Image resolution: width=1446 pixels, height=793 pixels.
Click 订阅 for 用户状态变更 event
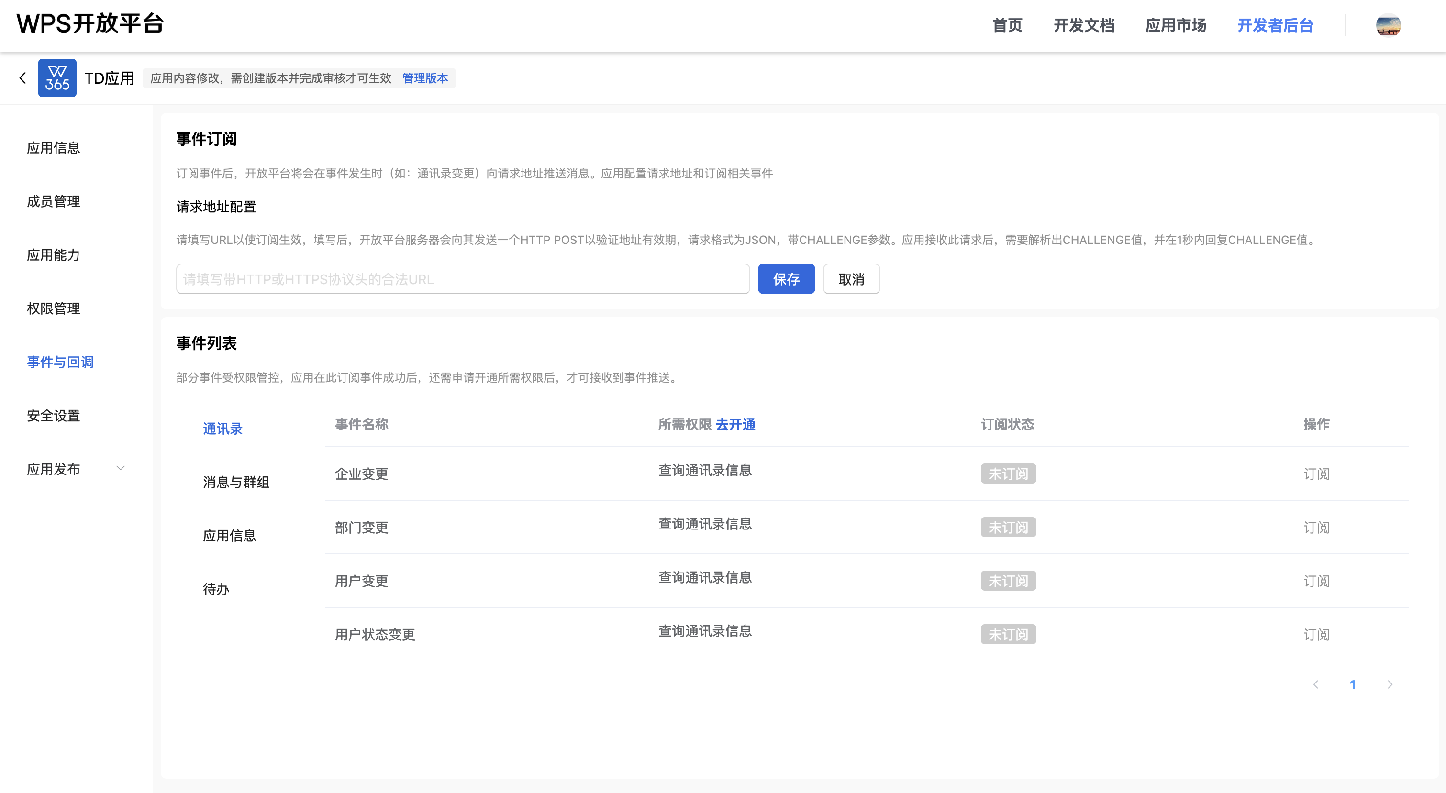coord(1316,635)
